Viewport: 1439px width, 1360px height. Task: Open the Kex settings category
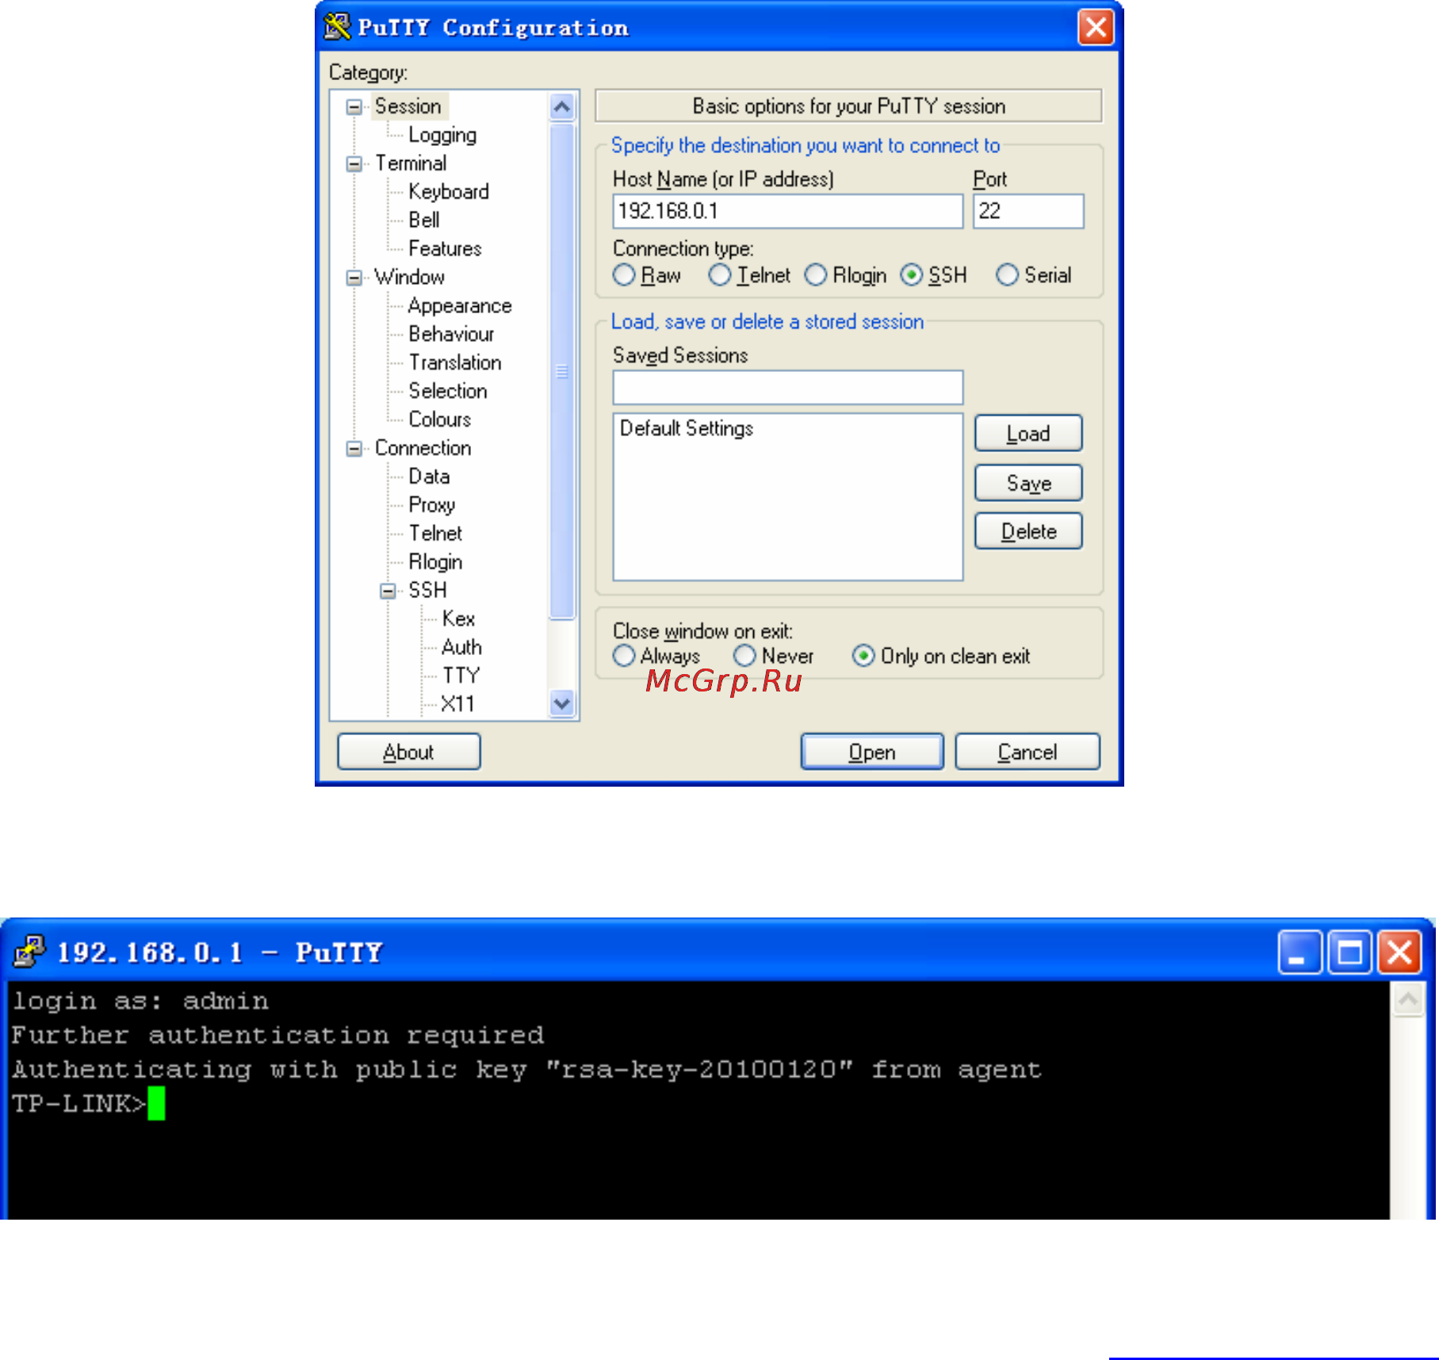458,619
